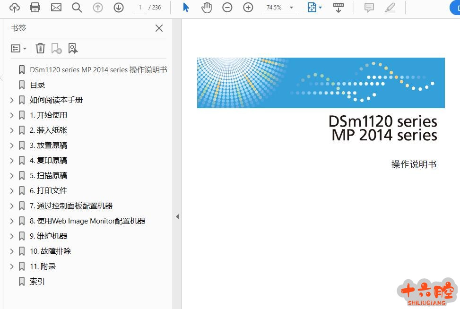
Task: Expand the '10. 故障排除' bookmark
Action: point(12,251)
